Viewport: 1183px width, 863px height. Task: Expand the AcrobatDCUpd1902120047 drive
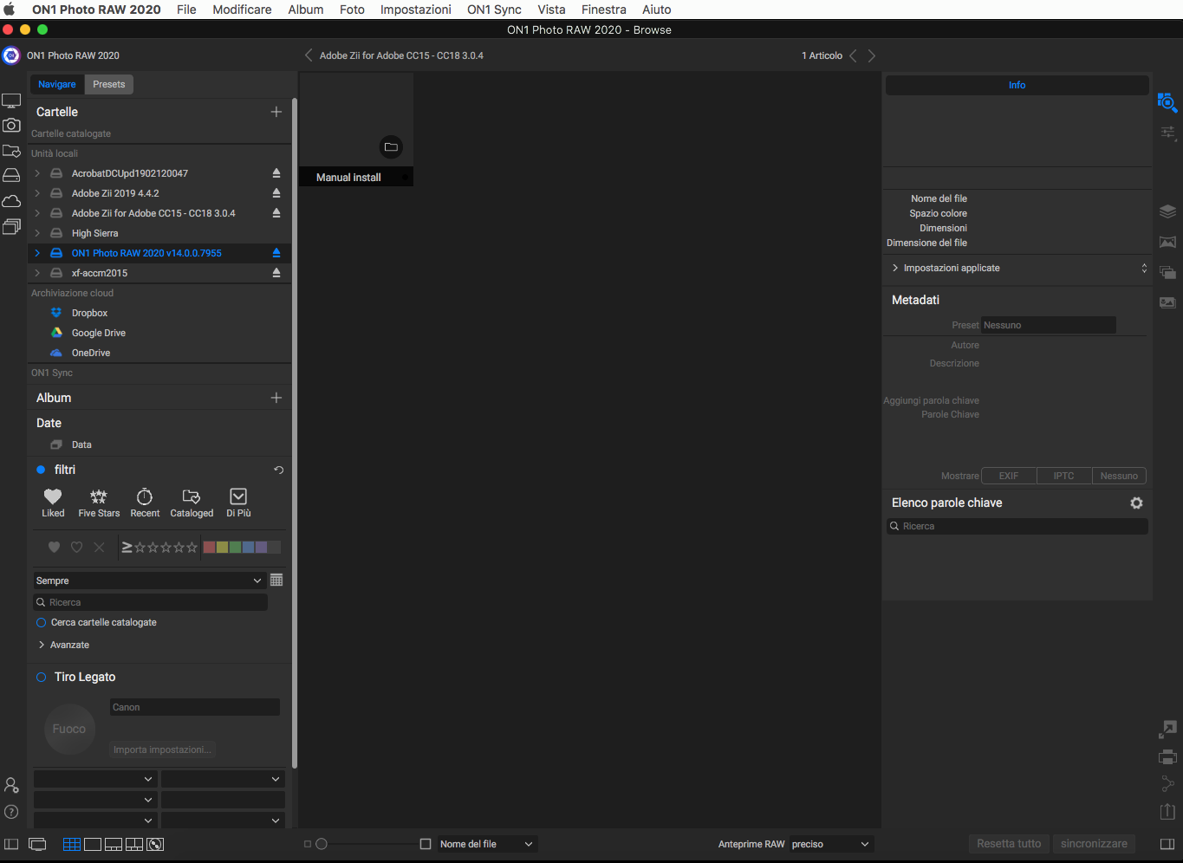[37, 173]
